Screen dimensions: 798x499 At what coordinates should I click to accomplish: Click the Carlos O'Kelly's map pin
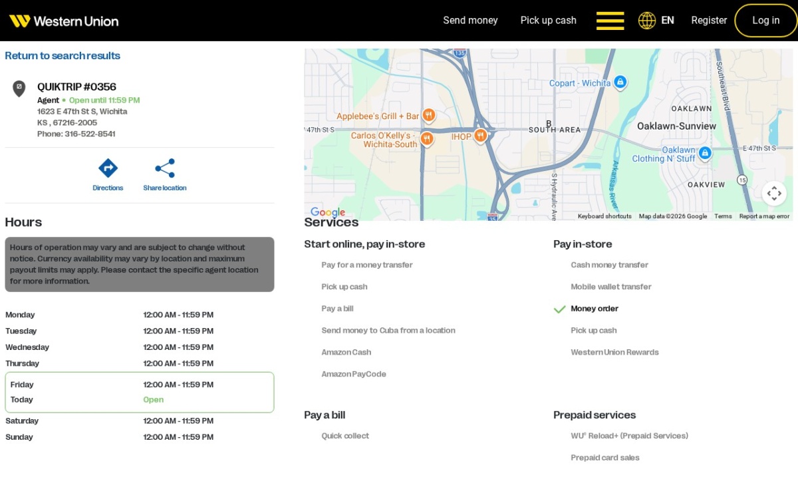tap(427, 139)
